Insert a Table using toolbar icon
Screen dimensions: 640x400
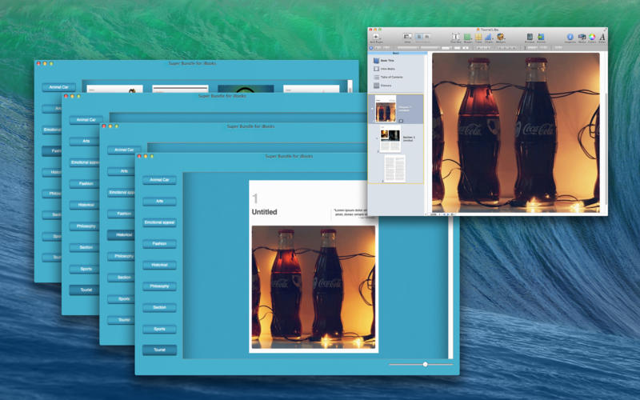pyautogui.click(x=478, y=37)
